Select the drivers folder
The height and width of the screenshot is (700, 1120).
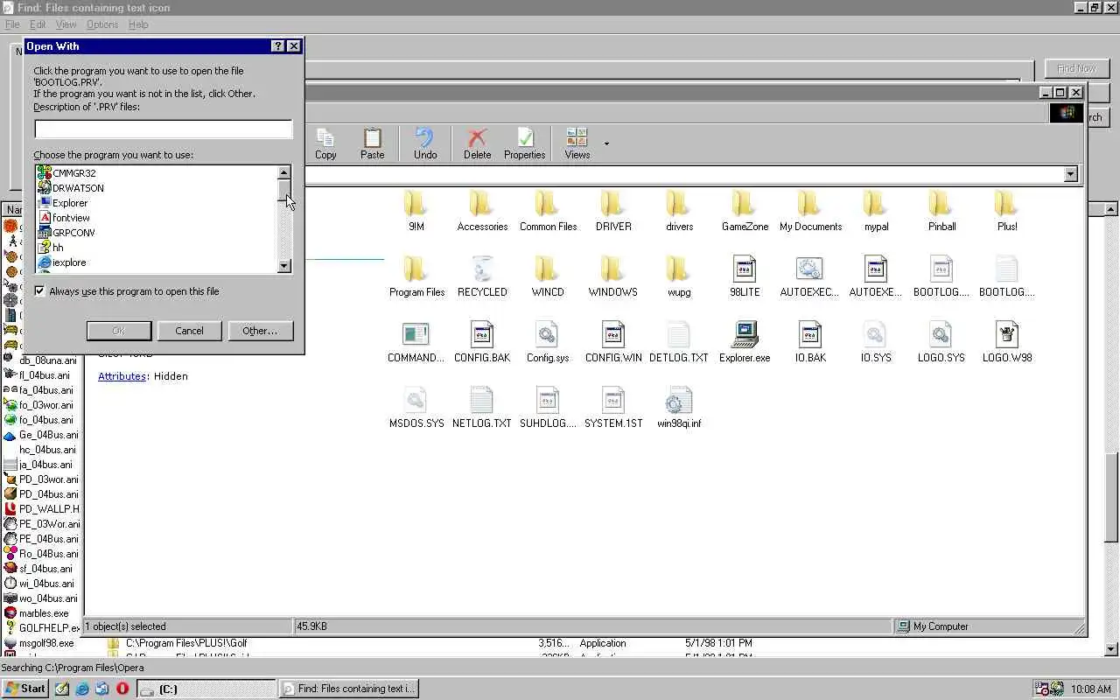click(x=679, y=211)
